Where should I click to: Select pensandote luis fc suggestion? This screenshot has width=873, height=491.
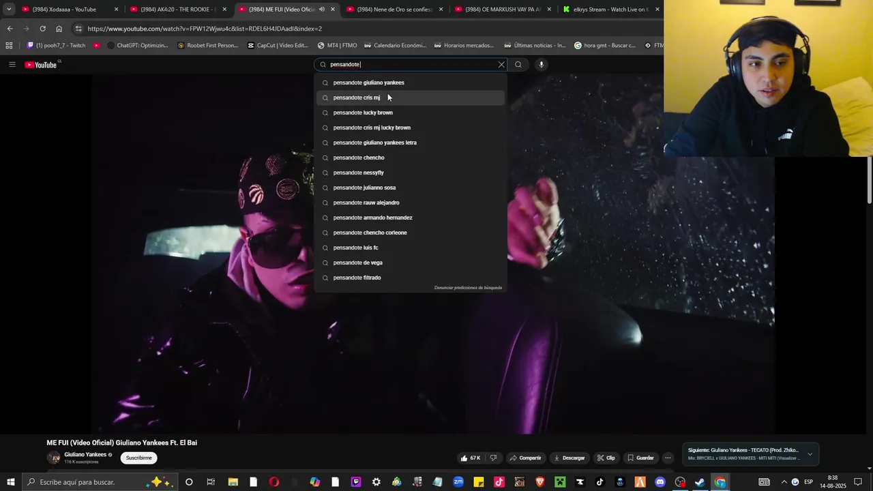coord(411,248)
